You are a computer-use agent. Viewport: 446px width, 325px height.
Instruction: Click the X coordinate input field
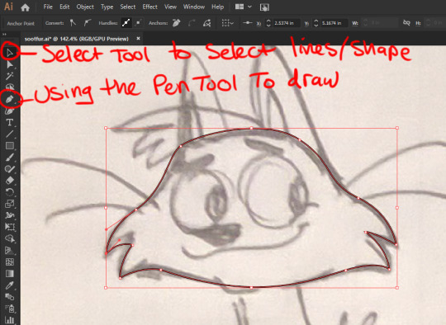(287, 23)
